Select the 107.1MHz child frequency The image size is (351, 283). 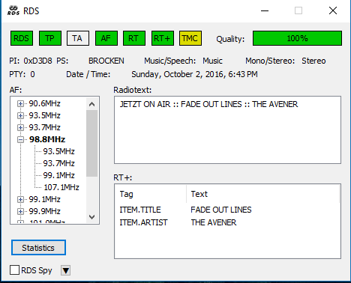pos(61,187)
